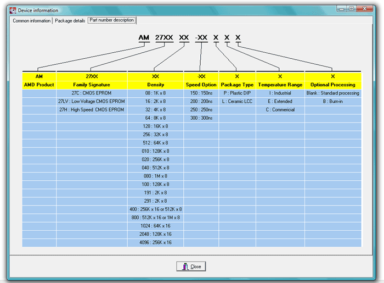Image resolution: width=384 pixels, height=283 pixels.
Task: Click '800 : 512K x 16 or 1M x 8'
Action: (155, 218)
